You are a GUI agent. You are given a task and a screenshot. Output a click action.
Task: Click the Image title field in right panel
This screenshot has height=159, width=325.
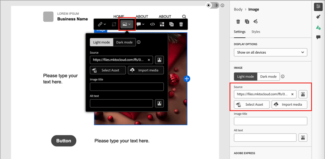(x=270, y=121)
